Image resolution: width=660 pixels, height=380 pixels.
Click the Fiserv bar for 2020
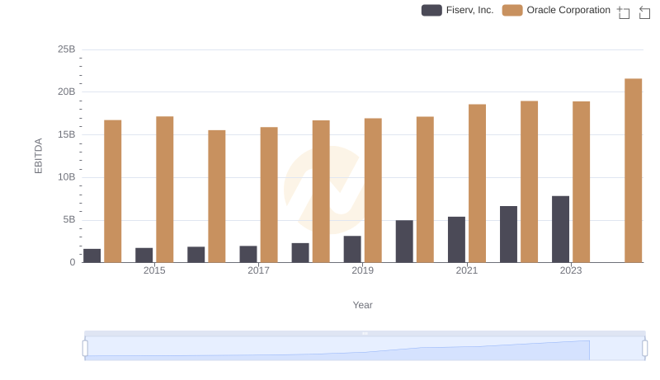click(404, 242)
